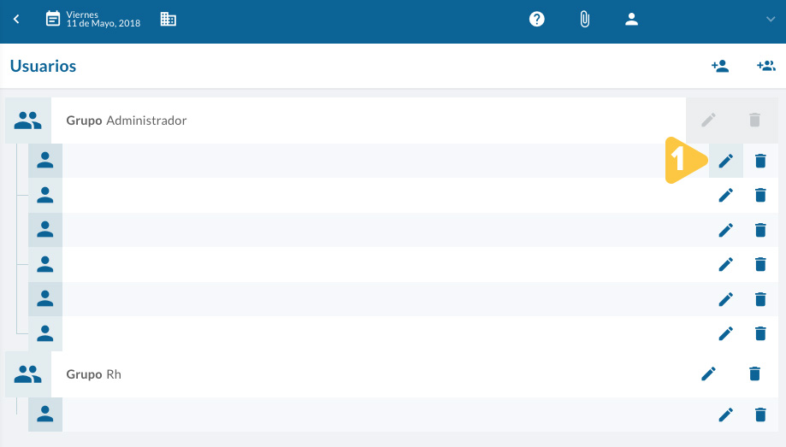Open attachments via the paperclip icon
The width and height of the screenshot is (786, 447).
click(x=584, y=19)
